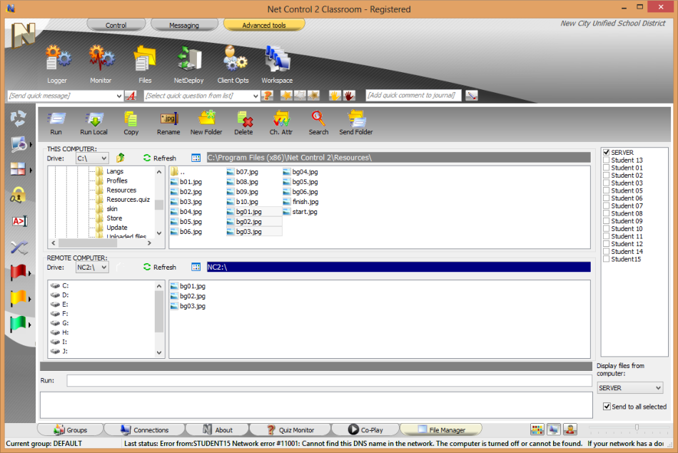Screen dimensions: 678x453
Task: Open Client Opts settings
Action: point(233,61)
